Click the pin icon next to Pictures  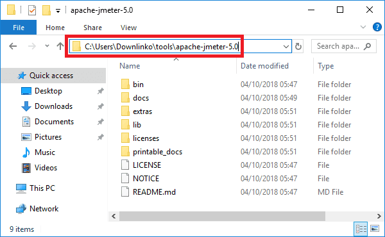point(100,137)
